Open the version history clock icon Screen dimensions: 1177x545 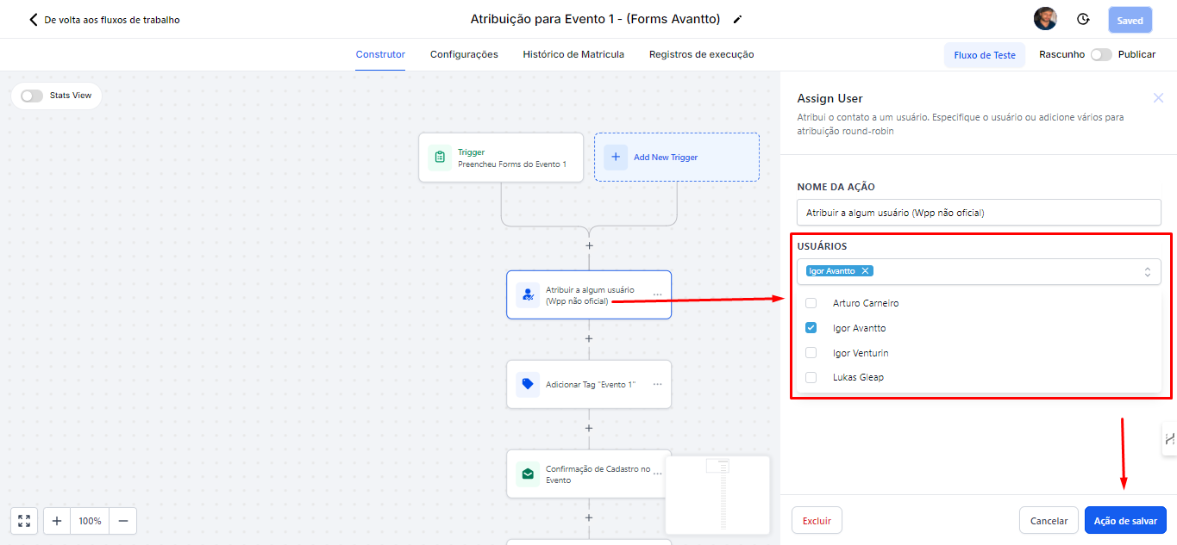(x=1083, y=19)
